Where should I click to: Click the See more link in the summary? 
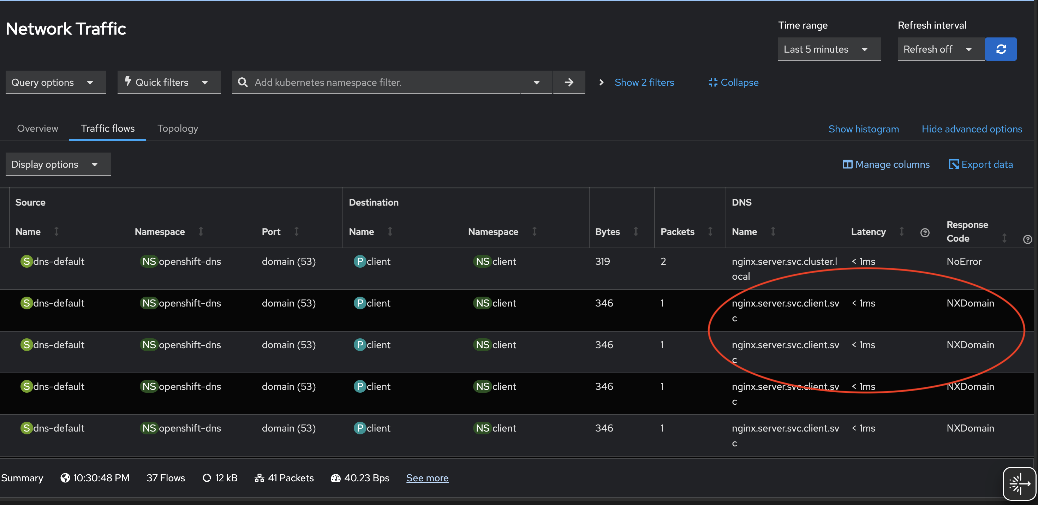point(427,477)
